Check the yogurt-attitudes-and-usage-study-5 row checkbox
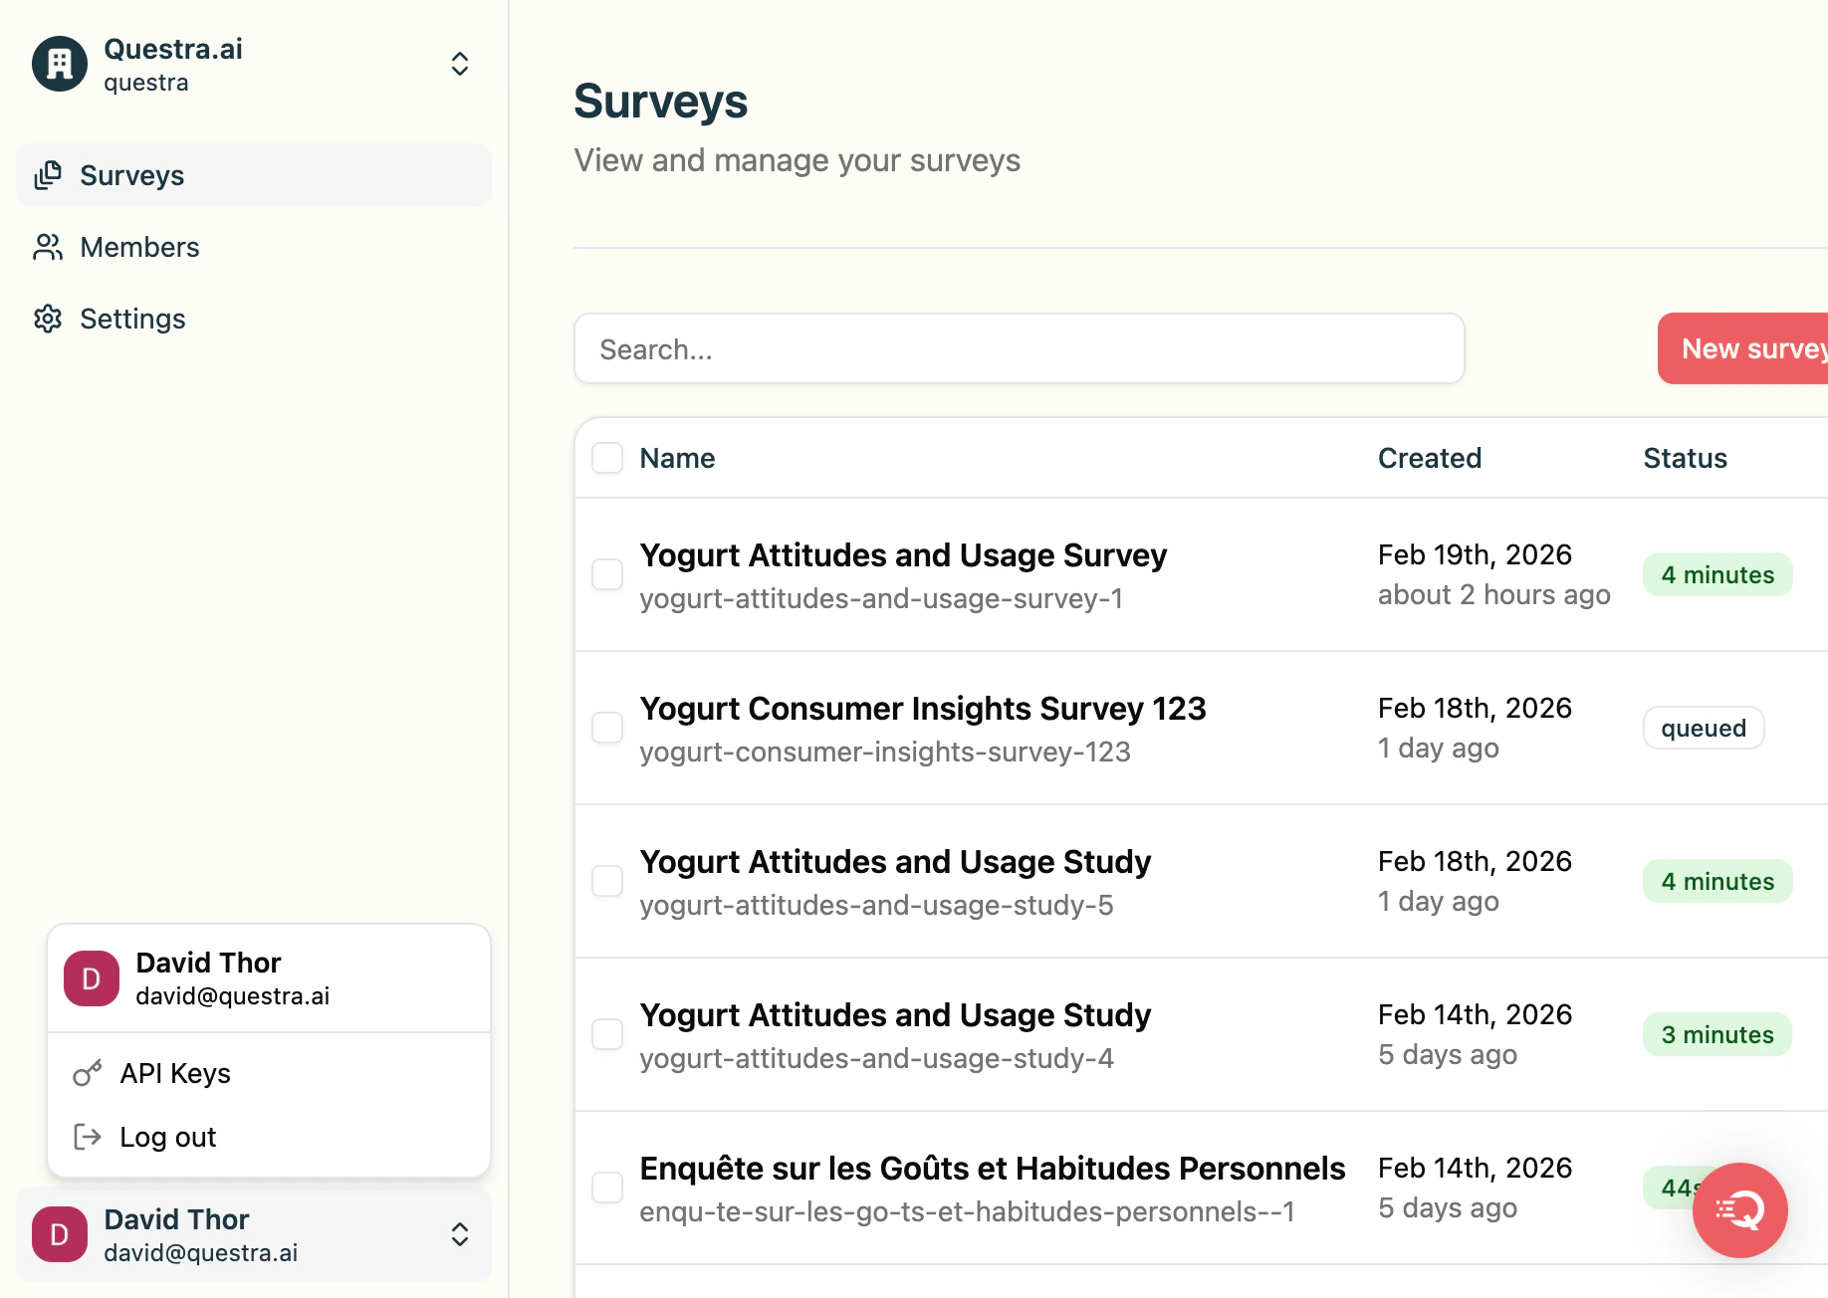 (x=607, y=881)
